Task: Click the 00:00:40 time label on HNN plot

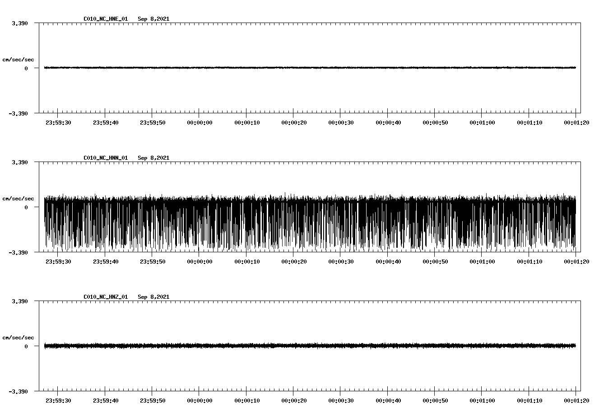Action: click(388, 261)
